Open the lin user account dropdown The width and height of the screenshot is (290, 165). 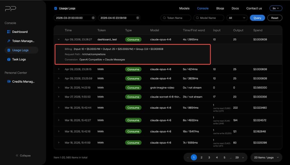pos(276,8)
